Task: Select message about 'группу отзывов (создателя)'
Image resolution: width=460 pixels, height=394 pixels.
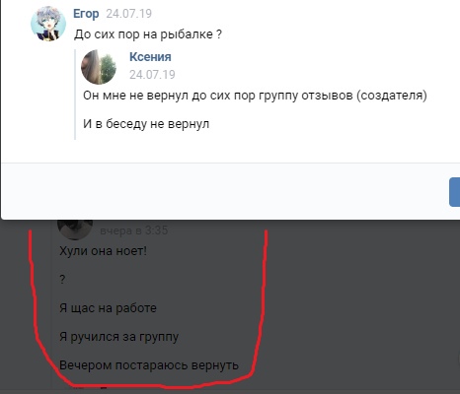Action: click(x=255, y=96)
